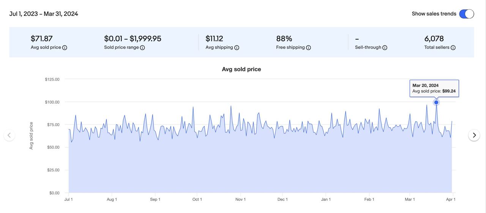
Task: Click the 6,078 total sellers value
Action: click(434, 39)
